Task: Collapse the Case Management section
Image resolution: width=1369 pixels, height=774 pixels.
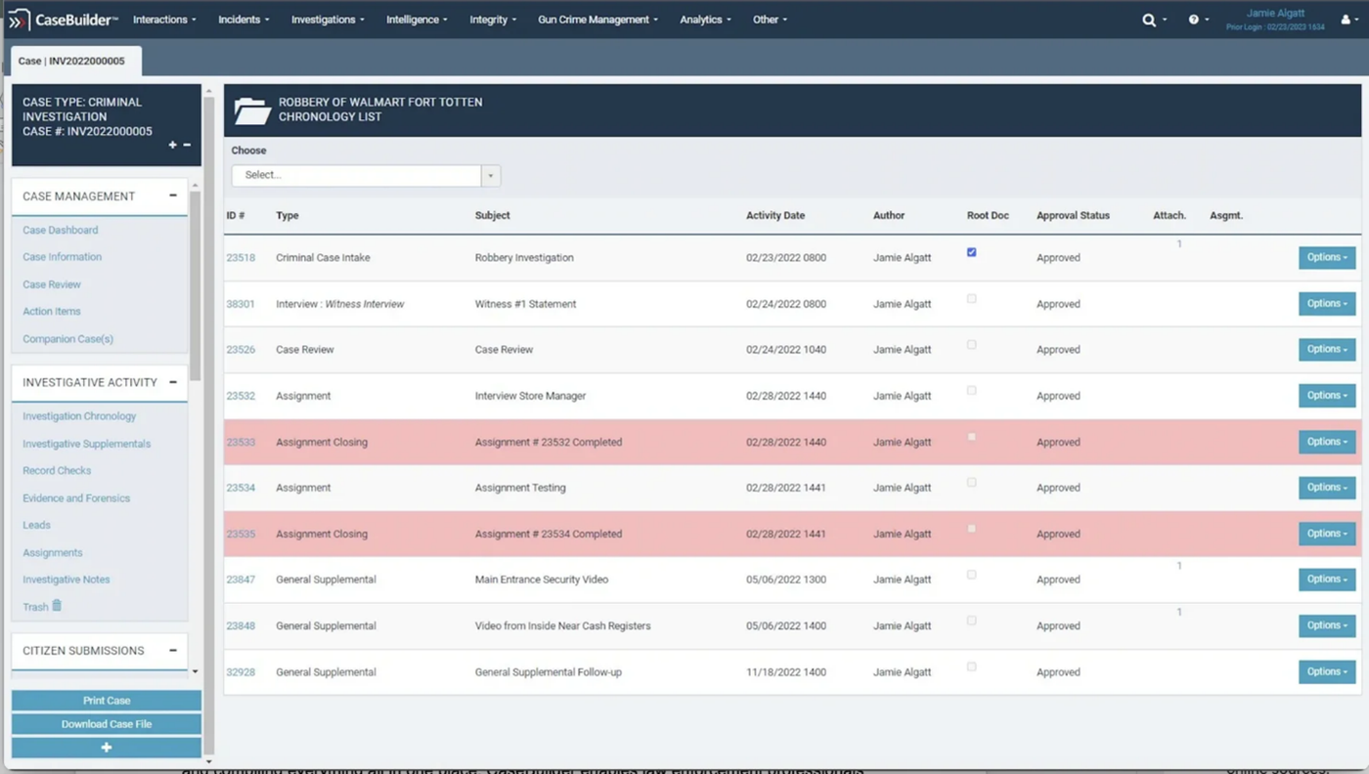Action: click(x=173, y=195)
